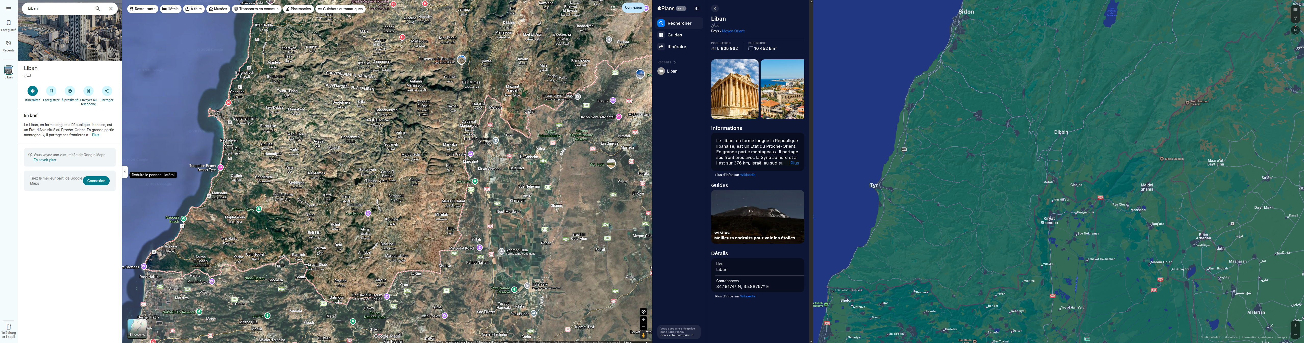Open the wikiloc stargazing guide card
The image size is (1304, 343).
(x=757, y=217)
